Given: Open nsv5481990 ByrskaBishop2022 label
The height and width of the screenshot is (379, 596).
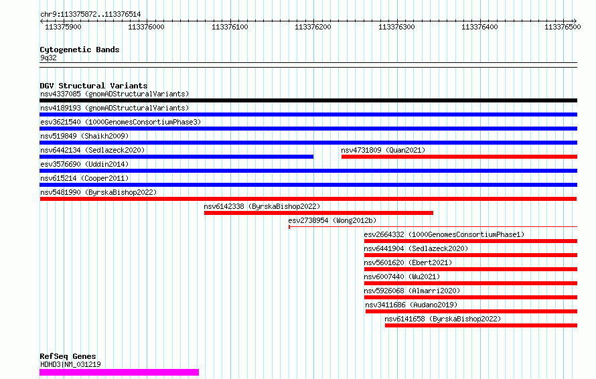Looking at the screenshot, I should (x=98, y=192).
